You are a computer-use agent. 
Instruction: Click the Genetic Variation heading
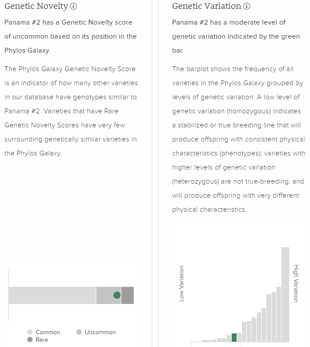tap(207, 6)
